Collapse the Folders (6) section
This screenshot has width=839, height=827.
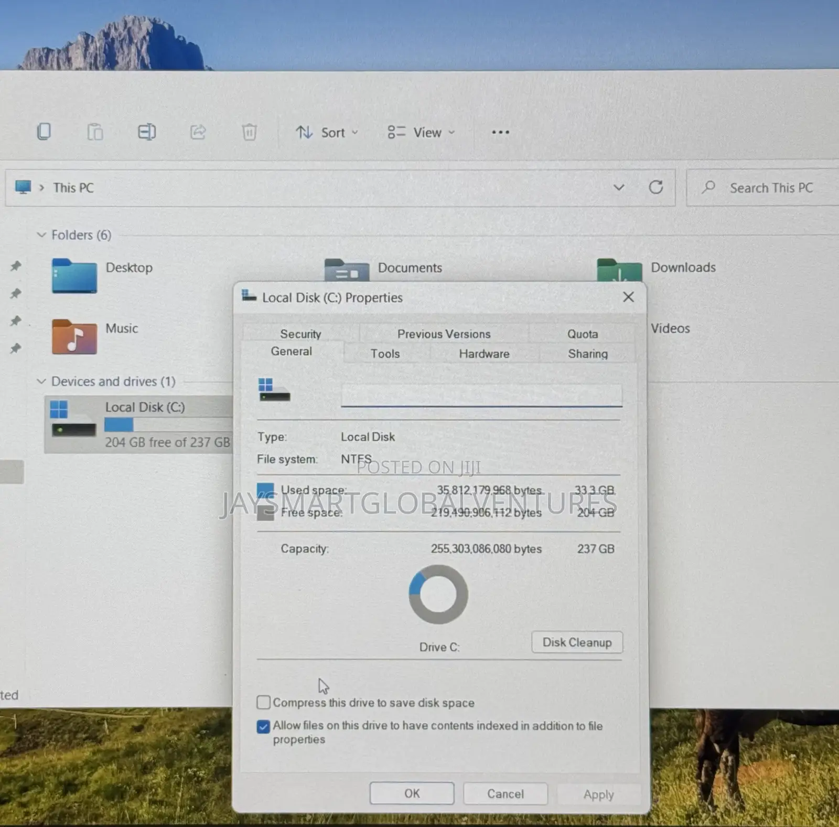41,235
